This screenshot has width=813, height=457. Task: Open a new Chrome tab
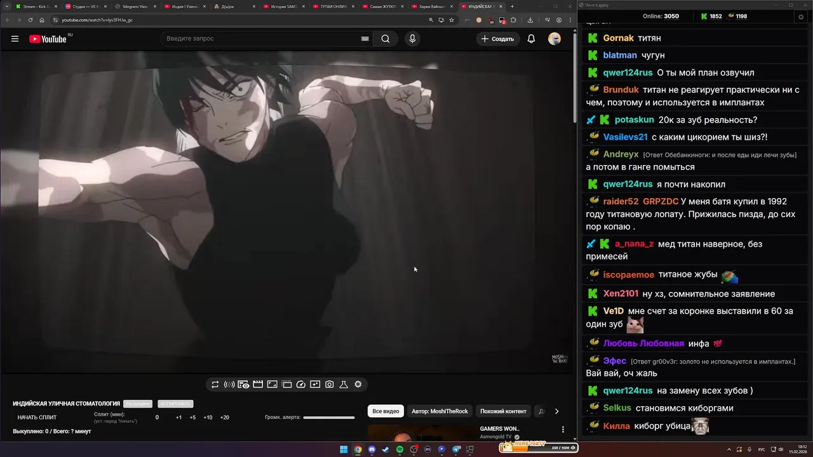click(x=511, y=6)
